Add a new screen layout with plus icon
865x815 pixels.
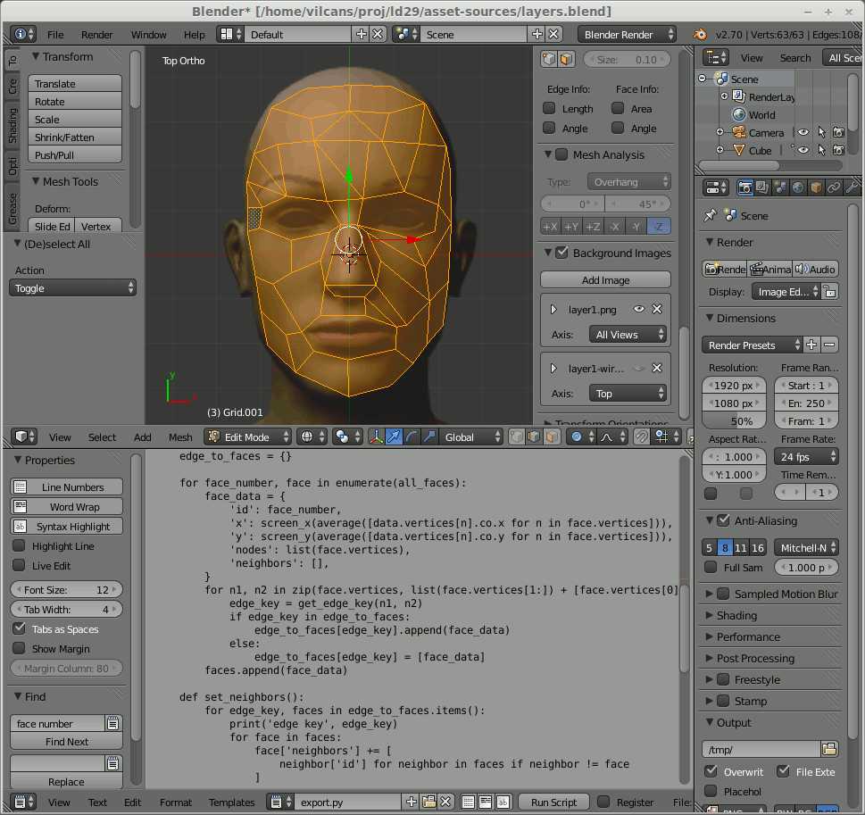pyautogui.click(x=361, y=34)
